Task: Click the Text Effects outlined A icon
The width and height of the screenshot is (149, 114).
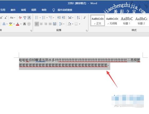Action: click(4, 24)
